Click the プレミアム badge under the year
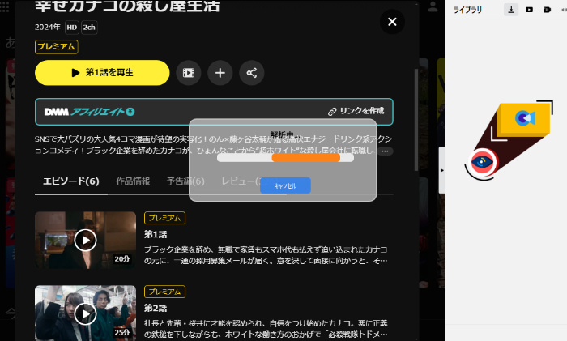This screenshot has height=341, width=567. pos(57,47)
